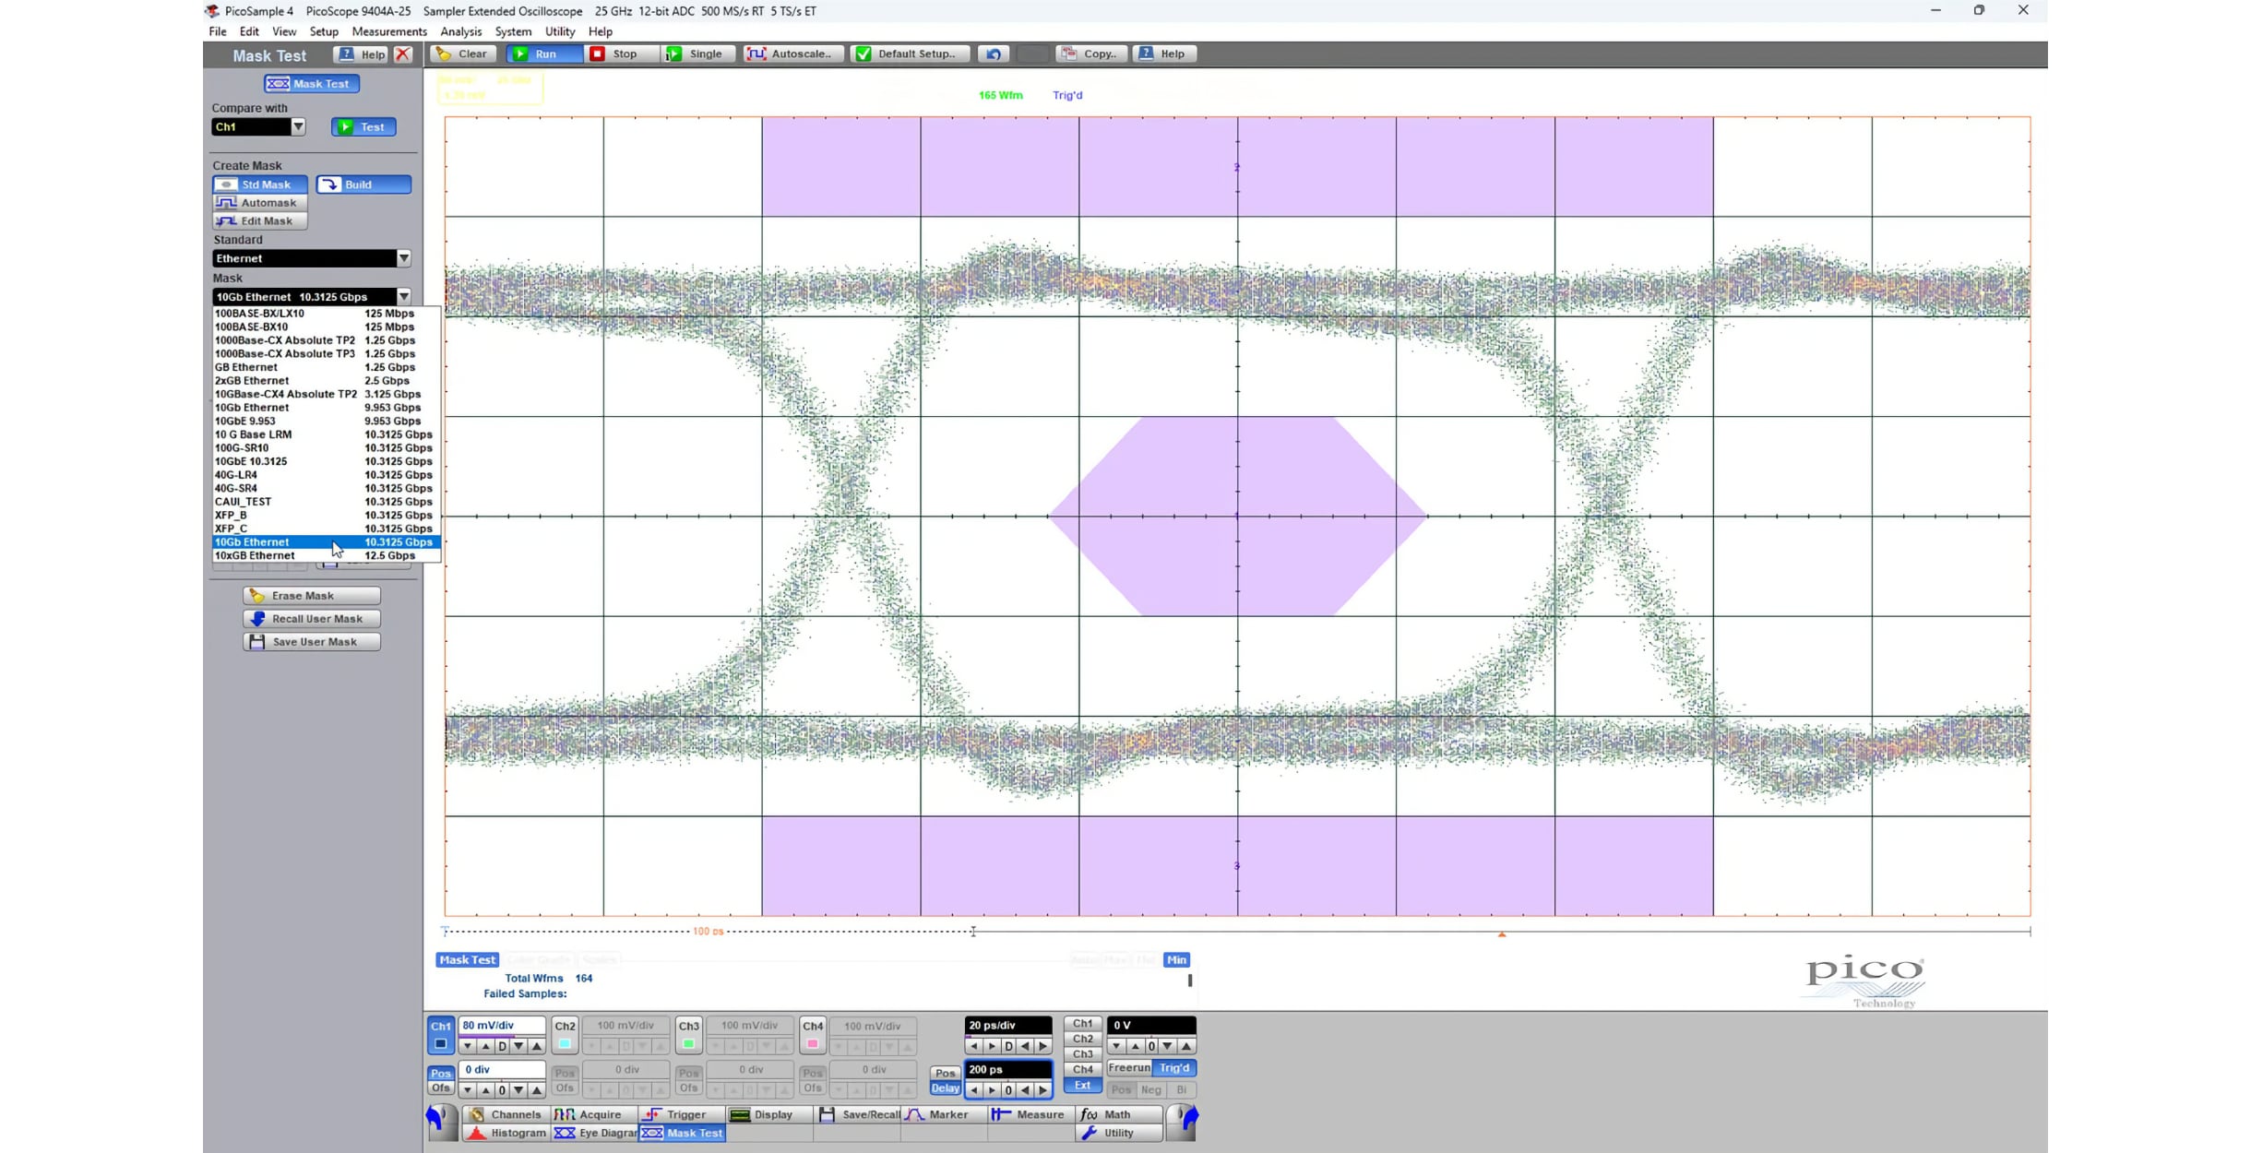The width and height of the screenshot is (2251, 1153).
Task: Click the 200 ps delay field
Action: (x=1008, y=1070)
